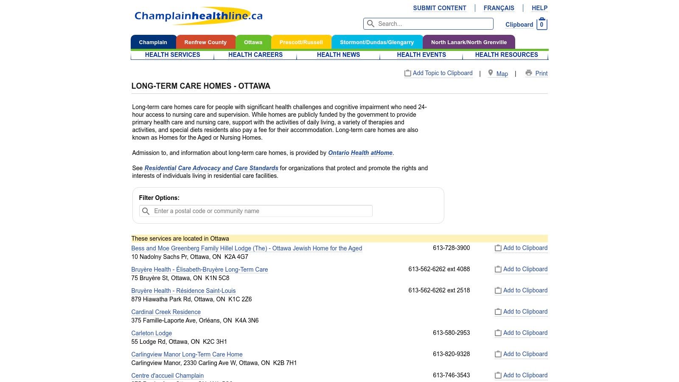Open the Ontario Health atHome link

pyautogui.click(x=360, y=153)
